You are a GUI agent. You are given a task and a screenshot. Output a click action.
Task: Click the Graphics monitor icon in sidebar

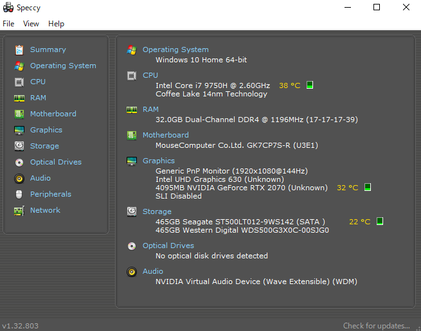tap(19, 130)
